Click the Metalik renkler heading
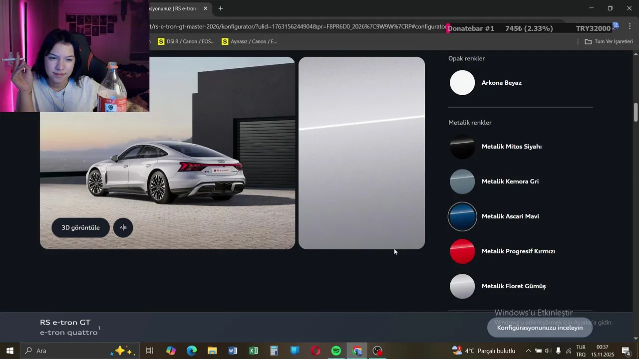The image size is (639, 359). point(470,123)
